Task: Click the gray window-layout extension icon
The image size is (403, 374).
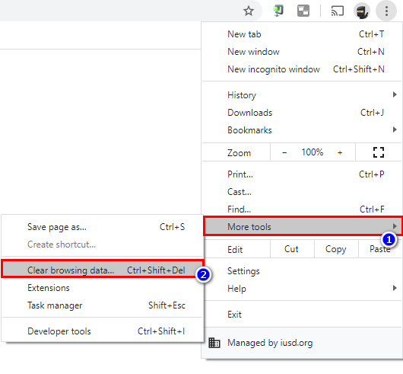Action: click(x=303, y=11)
